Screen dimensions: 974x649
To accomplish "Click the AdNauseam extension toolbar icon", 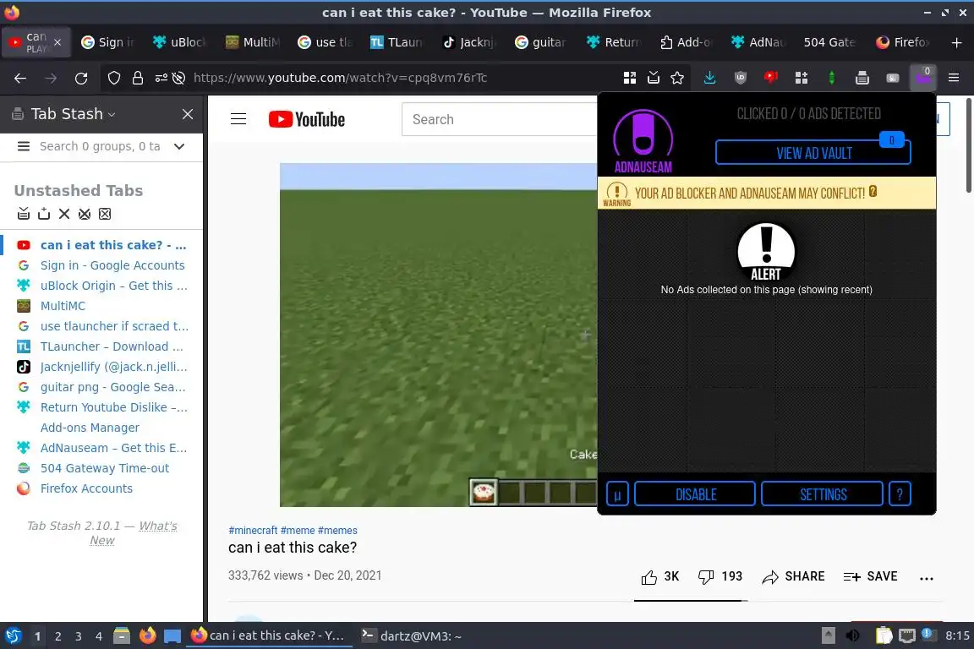I will pos(923,78).
